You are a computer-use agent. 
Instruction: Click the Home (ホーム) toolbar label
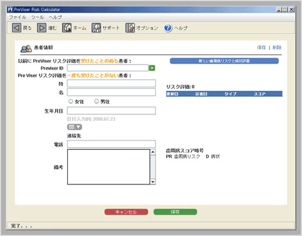(80, 28)
